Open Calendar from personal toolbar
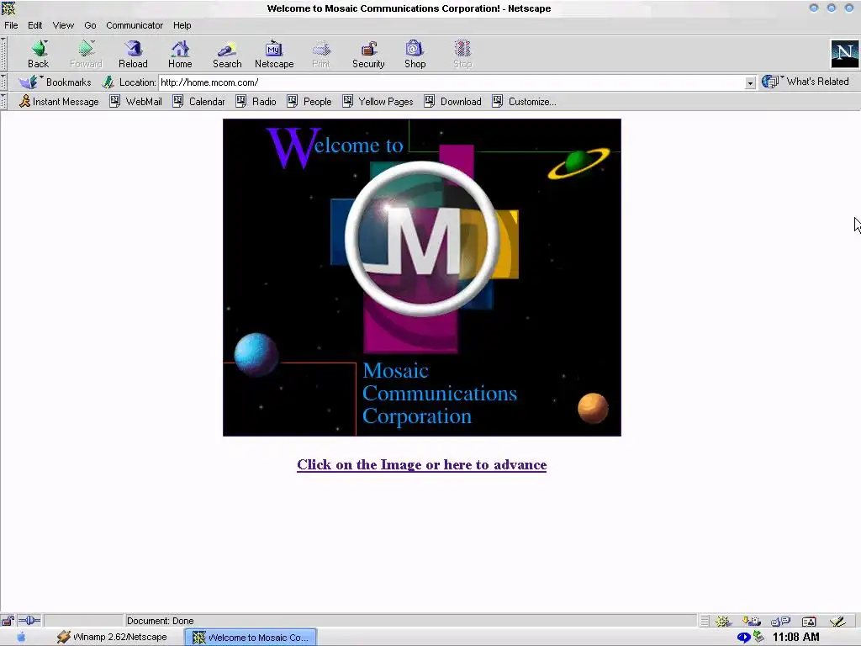 point(198,102)
